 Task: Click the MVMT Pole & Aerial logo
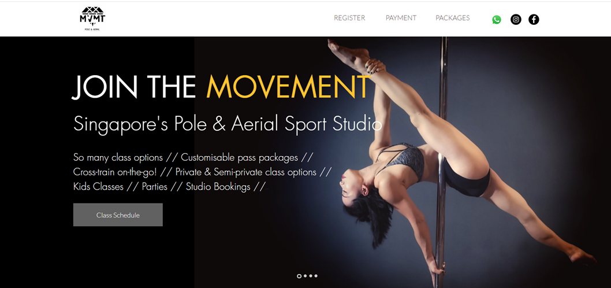[x=92, y=19]
